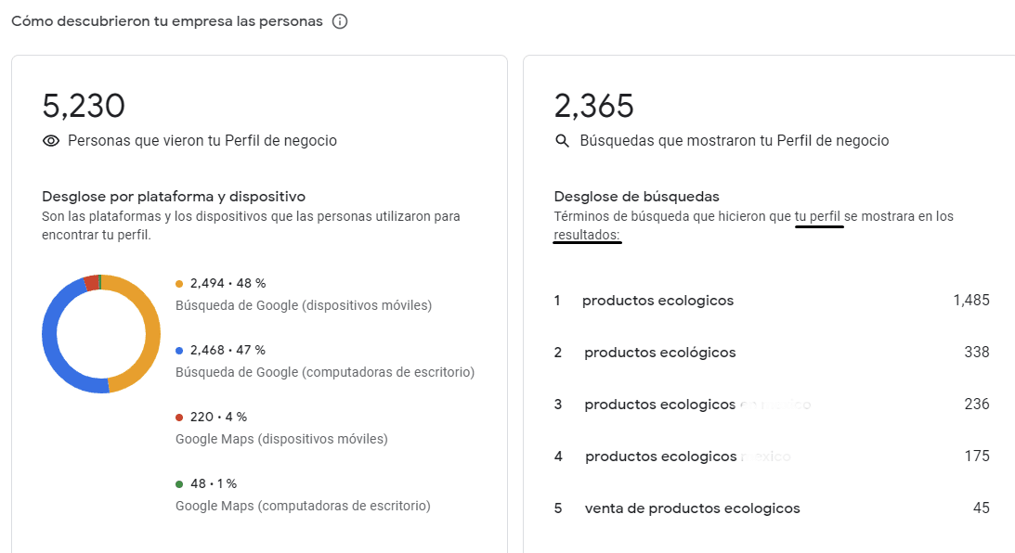Click the 5,230 profile views figure
This screenshot has height=553, width=1015.
pos(84,106)
